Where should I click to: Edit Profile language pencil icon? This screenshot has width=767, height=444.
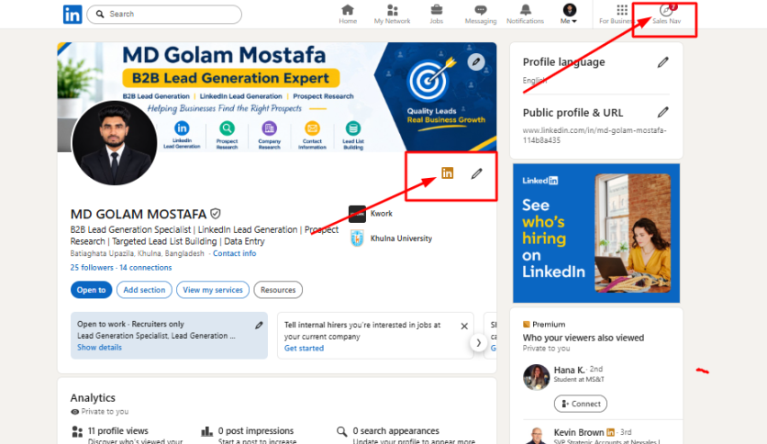[x=662, y=62]
